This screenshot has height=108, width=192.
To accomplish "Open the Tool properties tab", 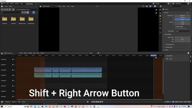I will (160, 10).
